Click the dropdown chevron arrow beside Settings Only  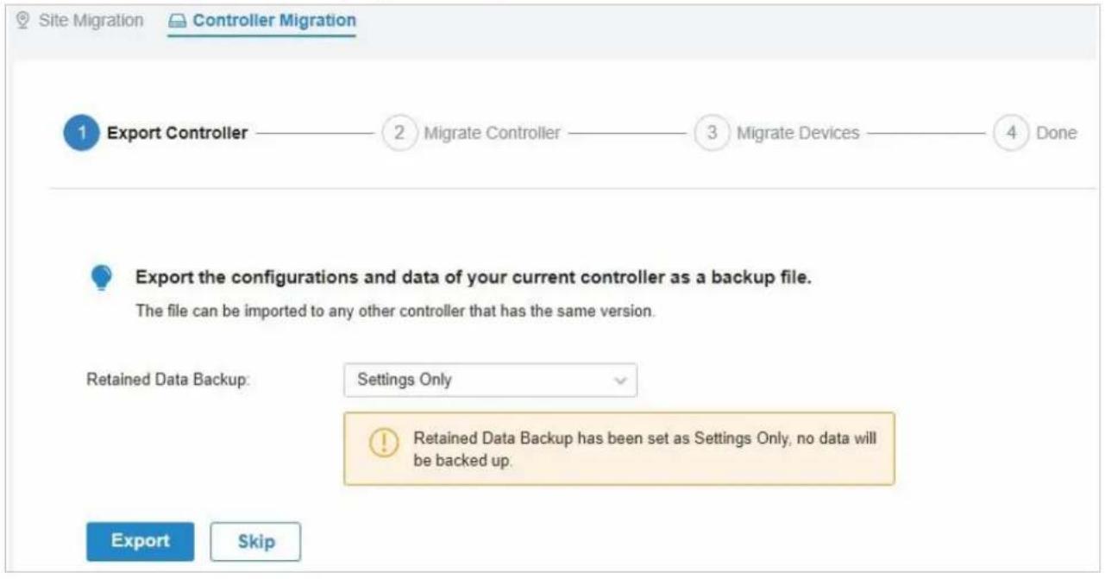click(618, 381)
